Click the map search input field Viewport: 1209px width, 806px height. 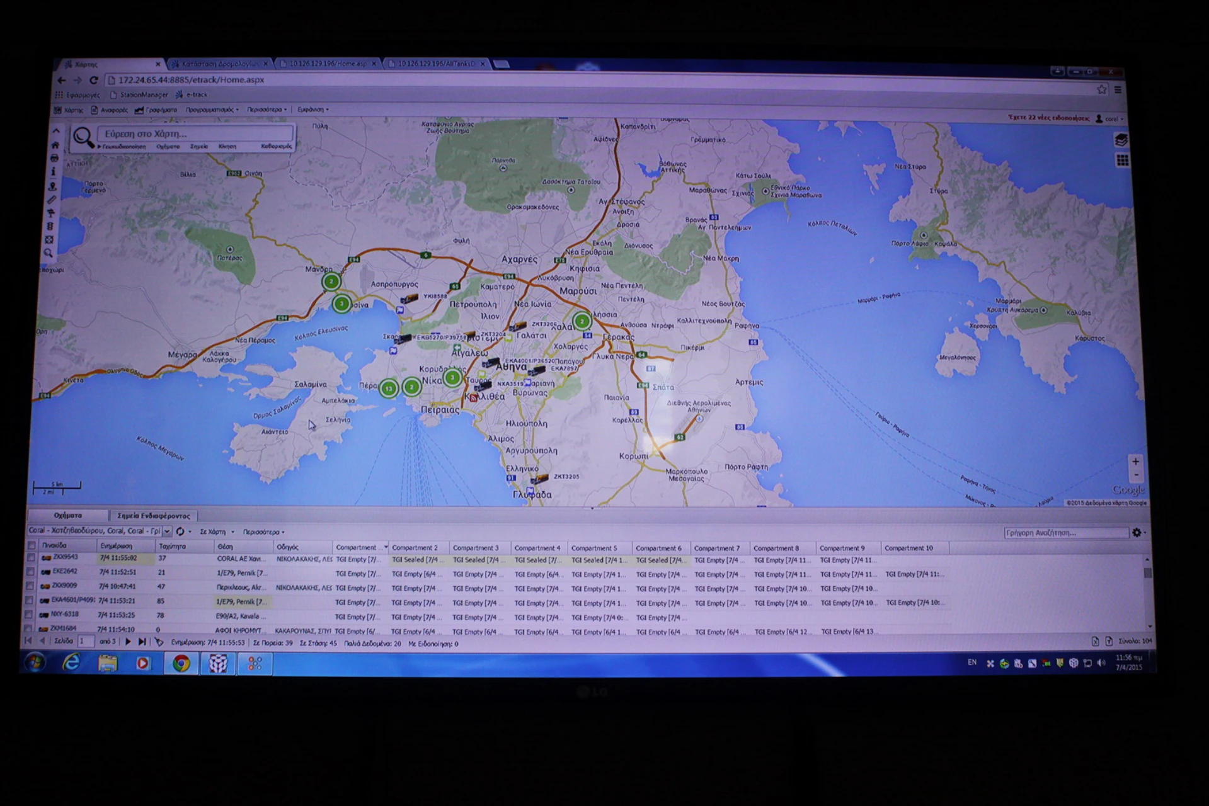(x=195, y=133)
